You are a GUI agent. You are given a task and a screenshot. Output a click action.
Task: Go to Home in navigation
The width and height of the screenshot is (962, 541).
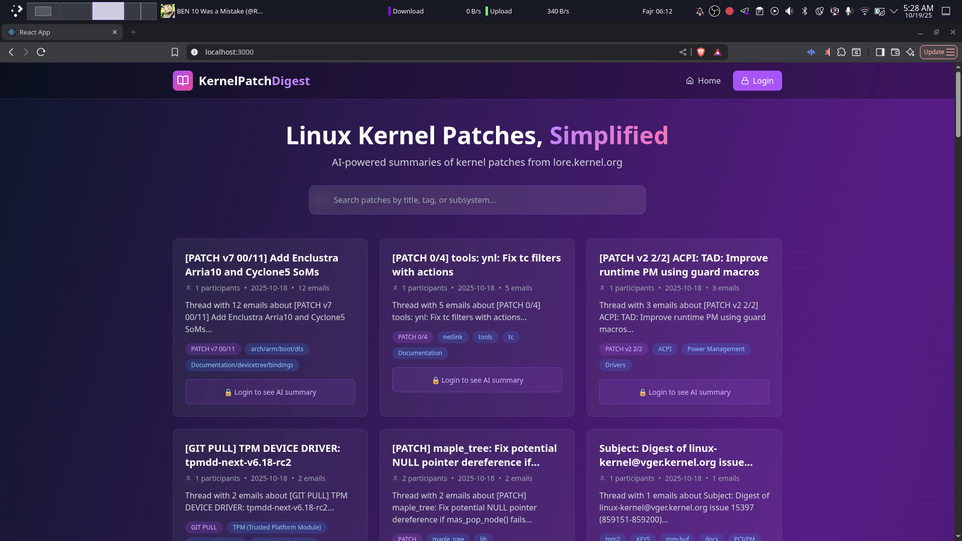(x=703, y=81)
